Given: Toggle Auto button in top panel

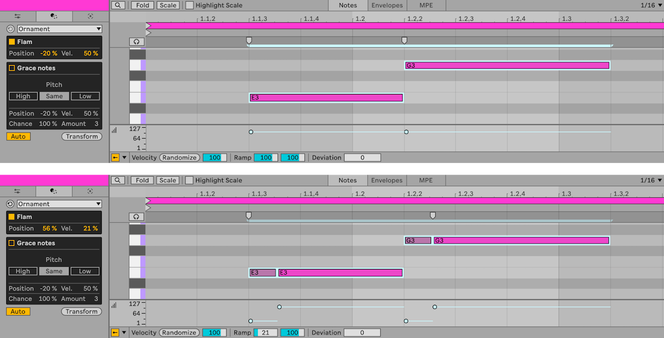Looking at the screenshot, I should click(x=18, y=137).
